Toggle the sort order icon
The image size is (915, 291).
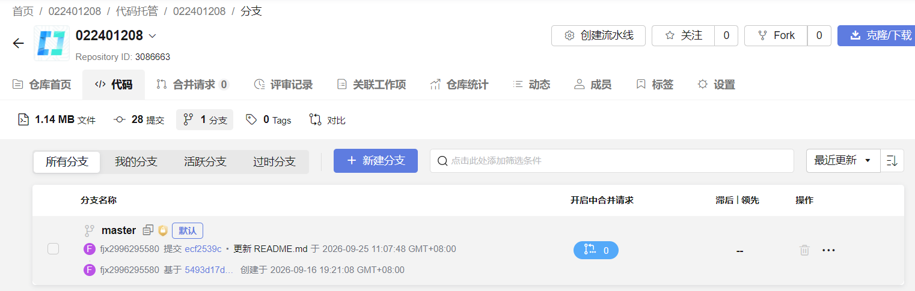(892, 161)
